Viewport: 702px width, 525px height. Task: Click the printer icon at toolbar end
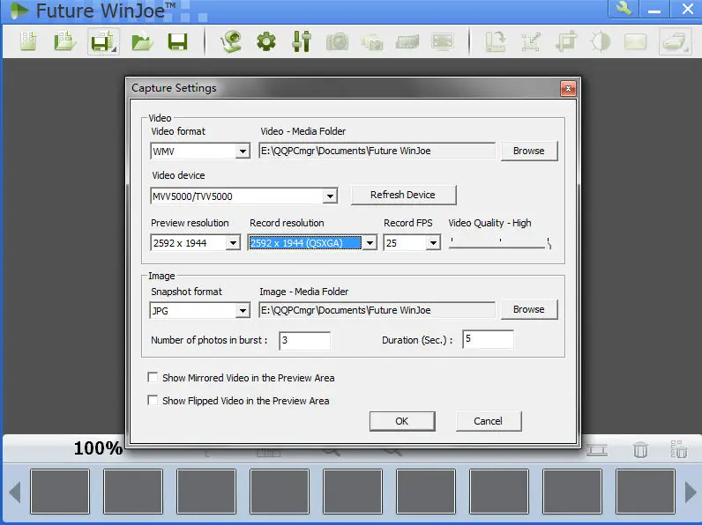point(676,41)
